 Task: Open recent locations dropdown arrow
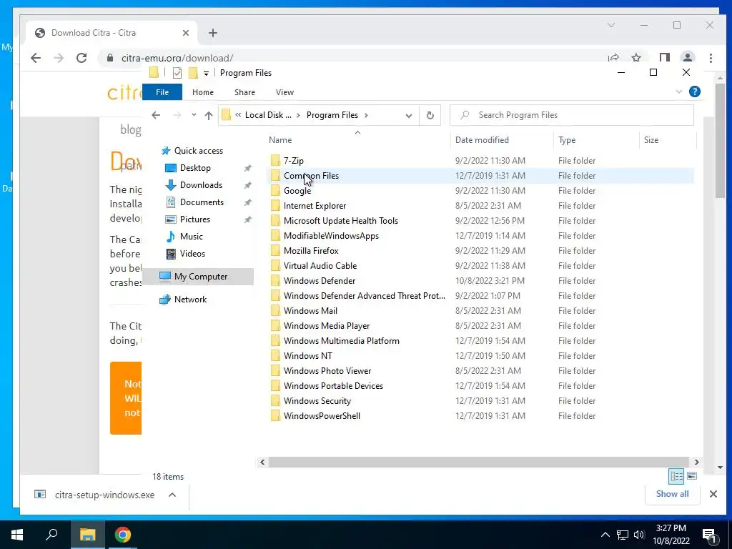click(194, 115)
